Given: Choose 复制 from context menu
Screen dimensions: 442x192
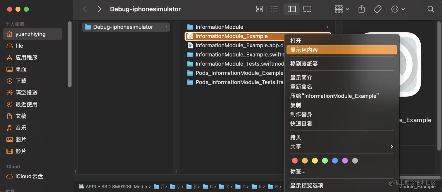Looking at the screenshot, I should pyautogui.click(x=342, y=105).
